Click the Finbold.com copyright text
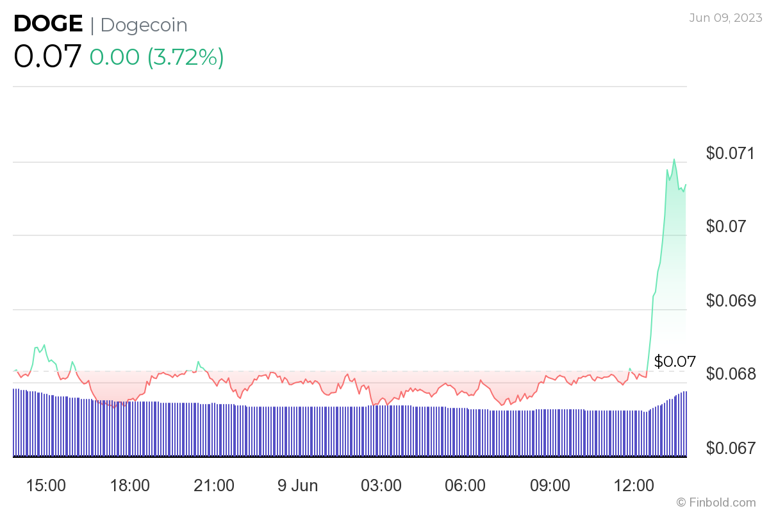Image resolution: width=769 pixels, height=513 pixels. click(716, 502)
